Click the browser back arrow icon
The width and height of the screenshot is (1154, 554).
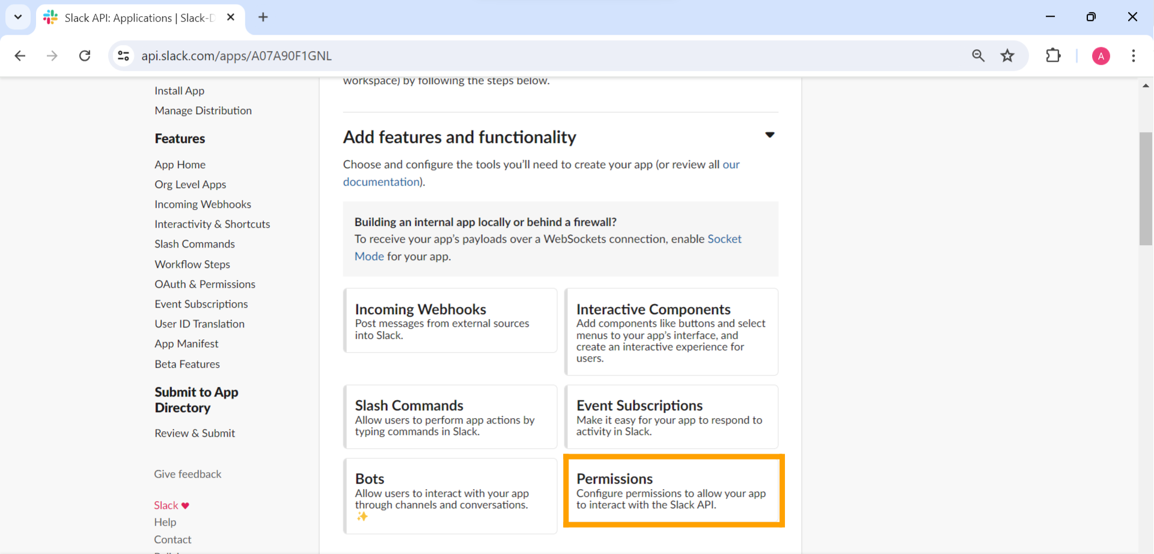[x=20, y=56]
